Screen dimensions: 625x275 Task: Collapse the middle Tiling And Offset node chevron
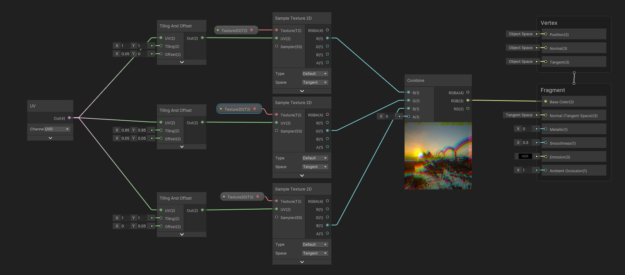[182, 147]
